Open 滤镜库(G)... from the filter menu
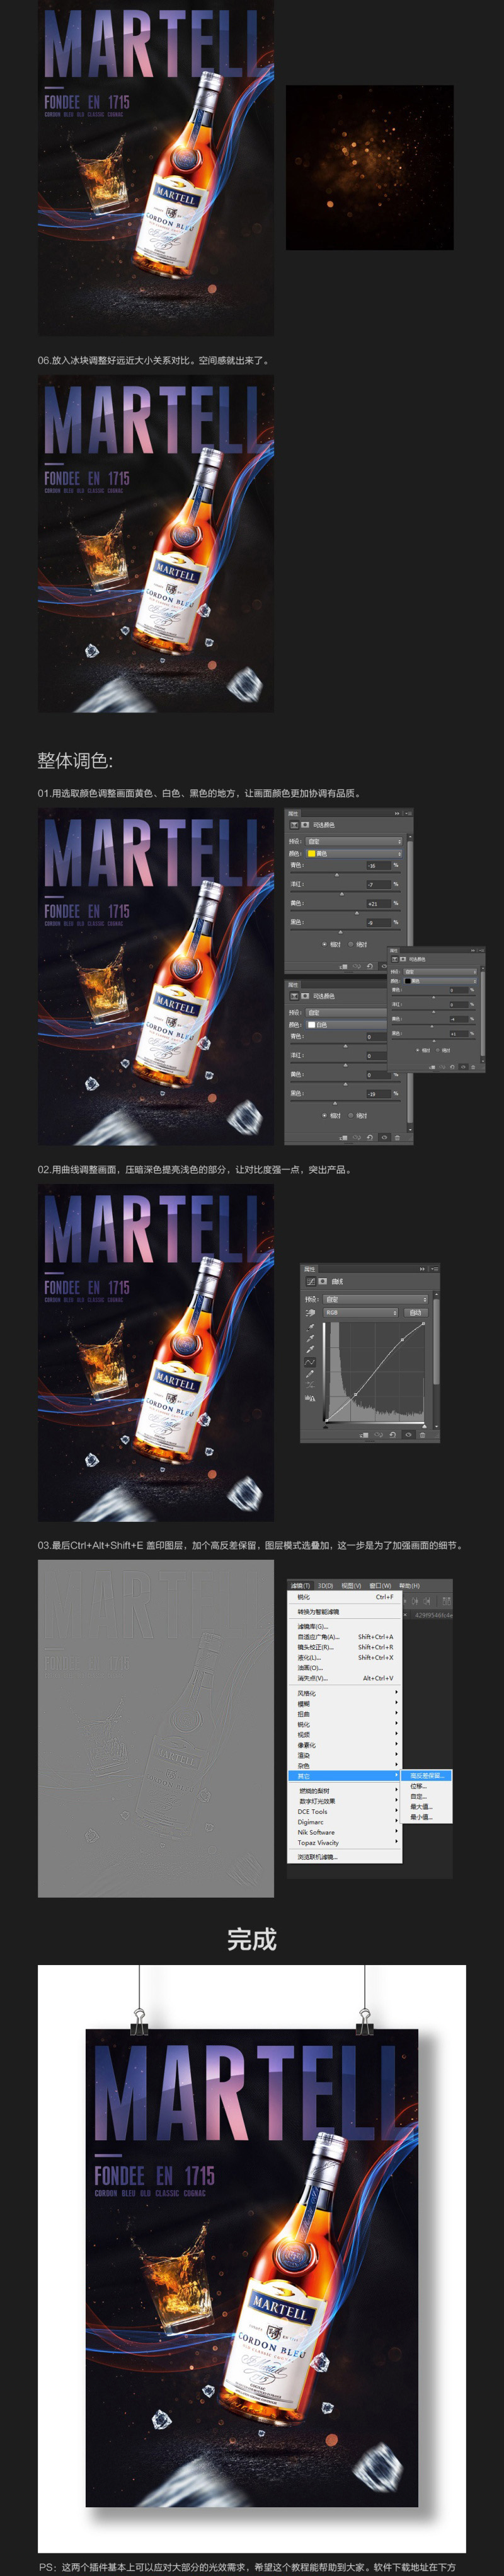Image resolution: width=504 pixels, height=2576 pixels. 346,1626
